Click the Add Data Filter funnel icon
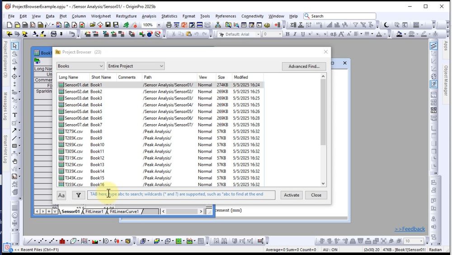Viewport: 452px width, 255px height. [x=355, y=25]
